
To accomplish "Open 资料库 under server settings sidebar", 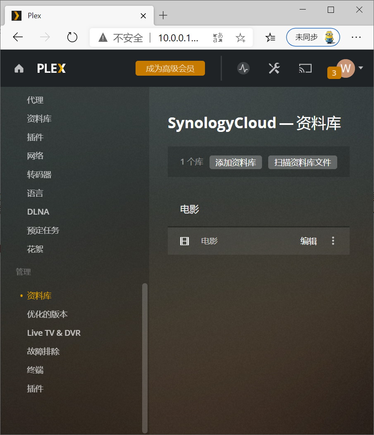I will click(x=39, y=119).
